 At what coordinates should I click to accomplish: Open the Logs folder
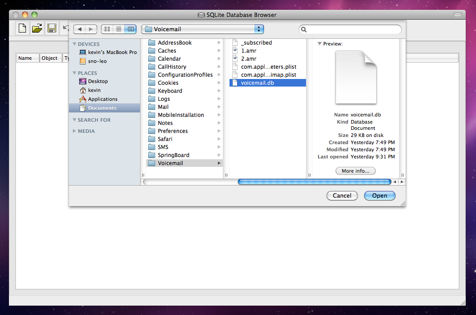185,99
